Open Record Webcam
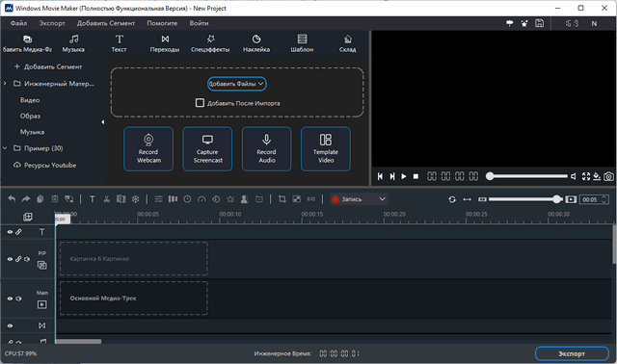The width and height of the screenshot is (617, 364). tap(148, 149)
